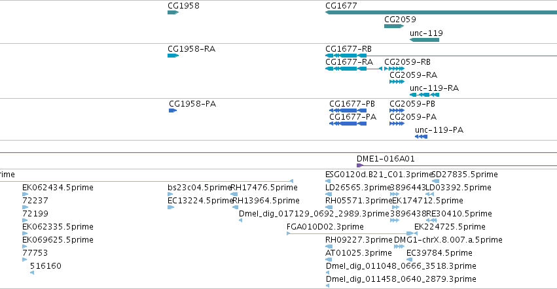Select Dmel_dig_017129_0692_2989.3prime label

pyautogui.click(x=314, y=214)
